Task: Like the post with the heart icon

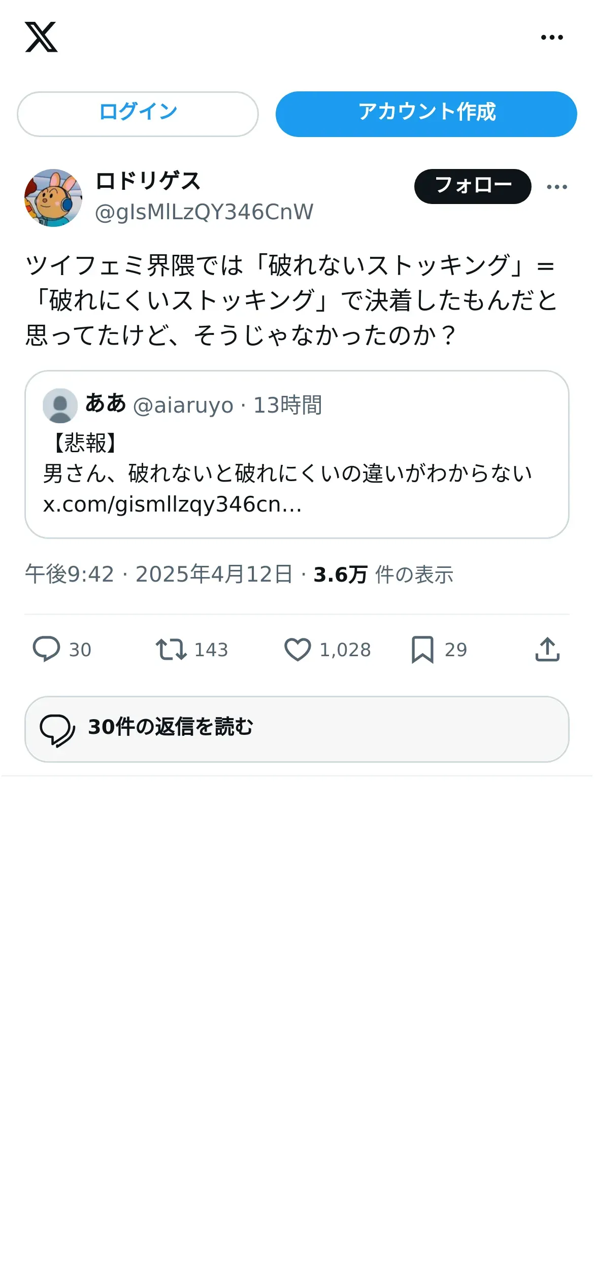Action: [x=298, y=649]
